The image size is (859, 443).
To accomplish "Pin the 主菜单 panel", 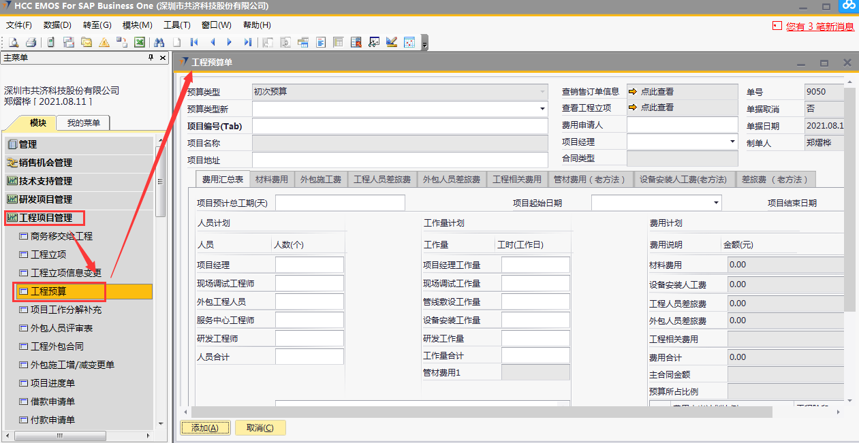I will [151, 58].
